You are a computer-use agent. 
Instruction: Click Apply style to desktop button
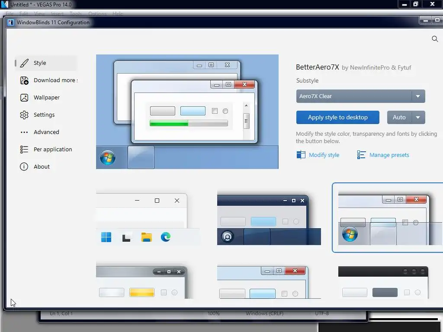337,118
